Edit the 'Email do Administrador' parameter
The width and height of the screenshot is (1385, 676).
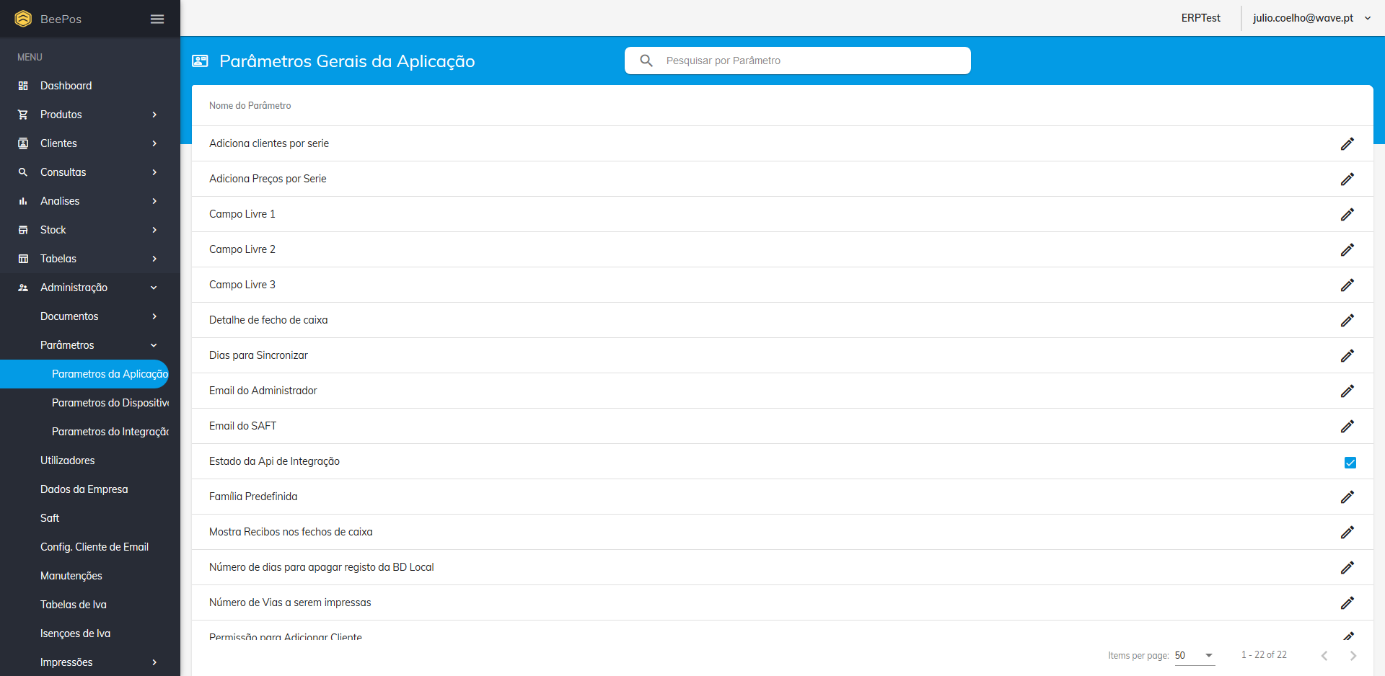[x=1347, y=391]
